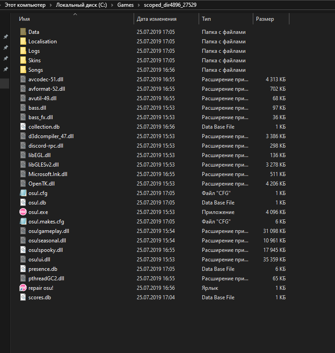Go to the Games breadcrumb
The width and height of the screenshot is (335, 353).
pos(126,5)
